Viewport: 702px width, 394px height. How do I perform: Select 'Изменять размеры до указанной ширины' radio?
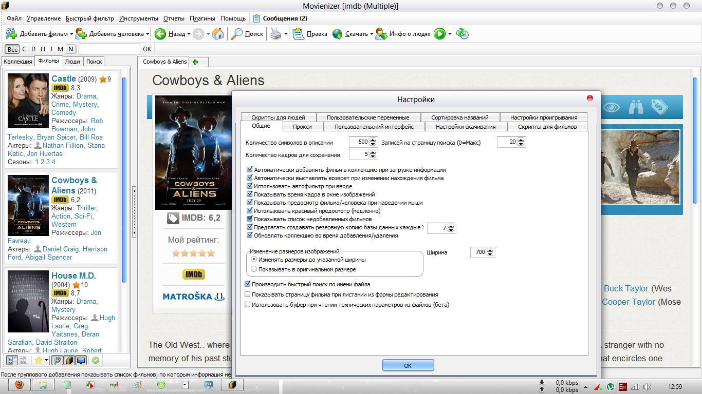click(x=254, y=260)
